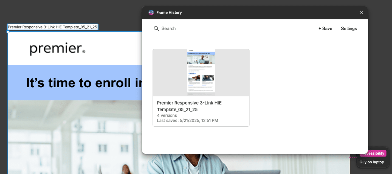
Task: Select the frame's top-left corner handle
Action: coord(8,32)
